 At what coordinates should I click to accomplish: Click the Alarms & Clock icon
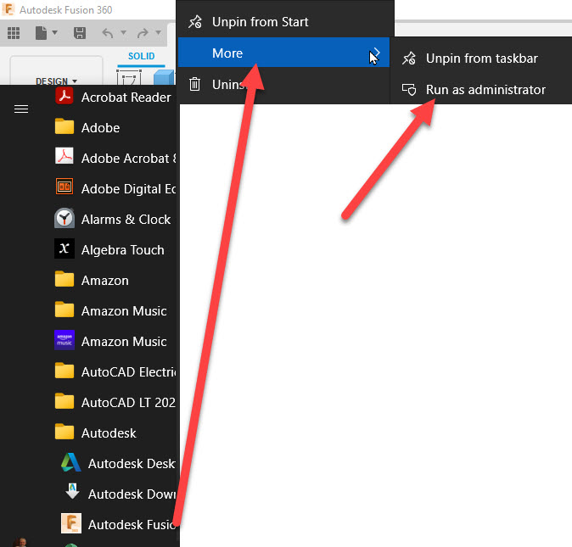click(x=64, y=218)
